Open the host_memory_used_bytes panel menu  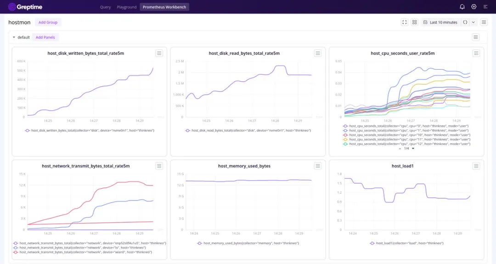pos(318,166)
